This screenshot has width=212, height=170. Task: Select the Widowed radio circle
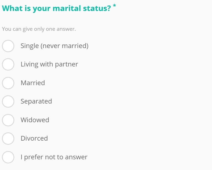tap(8, 120)
